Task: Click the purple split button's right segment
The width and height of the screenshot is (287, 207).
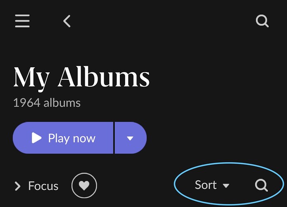Action: pyautogui.click(x=131, y=138)
